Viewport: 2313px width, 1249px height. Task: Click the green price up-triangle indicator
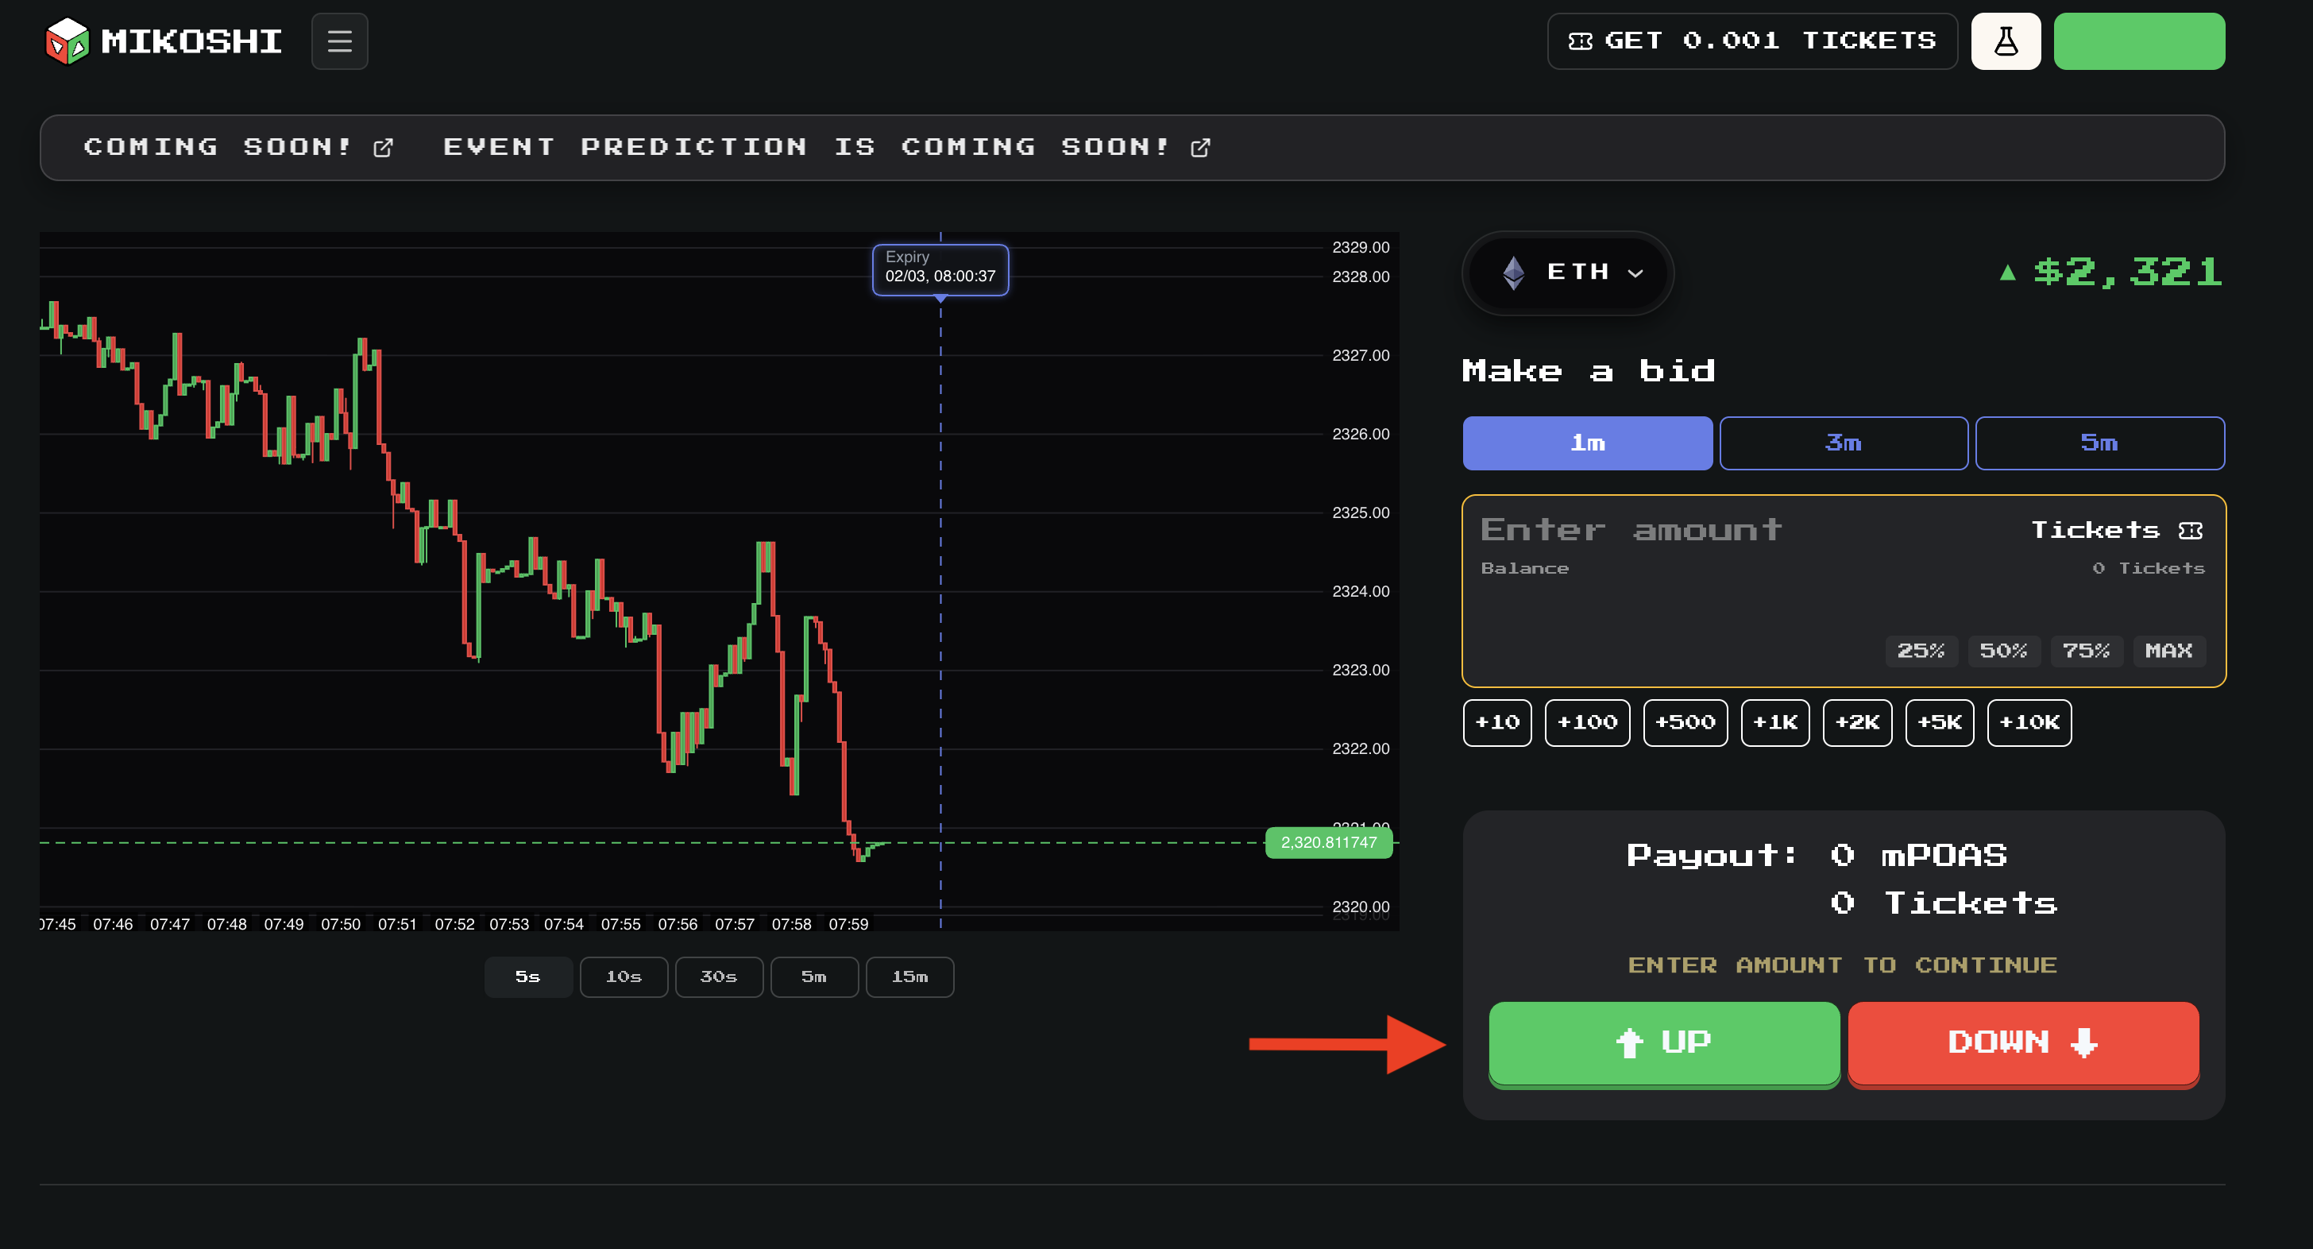pos(2008,272)
